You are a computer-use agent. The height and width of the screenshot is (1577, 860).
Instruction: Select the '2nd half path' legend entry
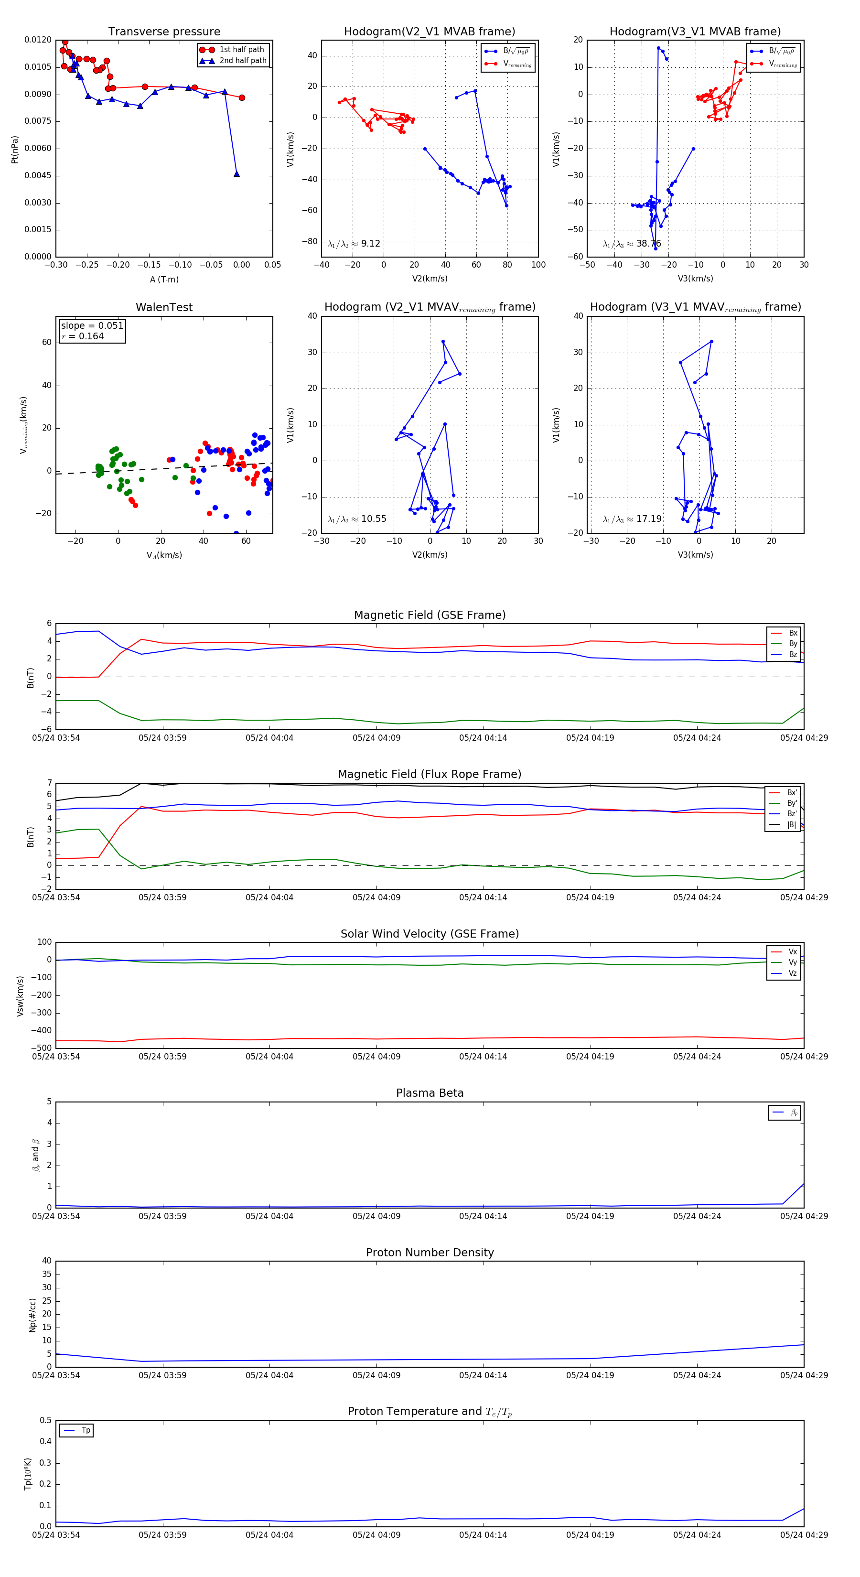pos(233,61)
